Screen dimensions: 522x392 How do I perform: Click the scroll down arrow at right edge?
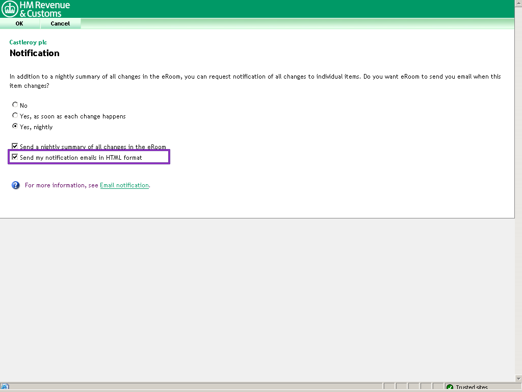[518, 379]
